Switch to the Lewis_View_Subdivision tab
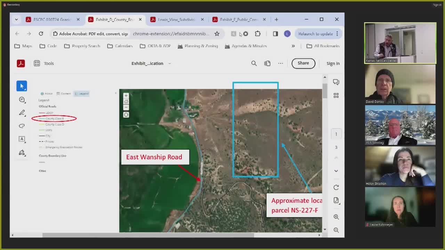Viewport: 445px width, 250px height. 176,19
